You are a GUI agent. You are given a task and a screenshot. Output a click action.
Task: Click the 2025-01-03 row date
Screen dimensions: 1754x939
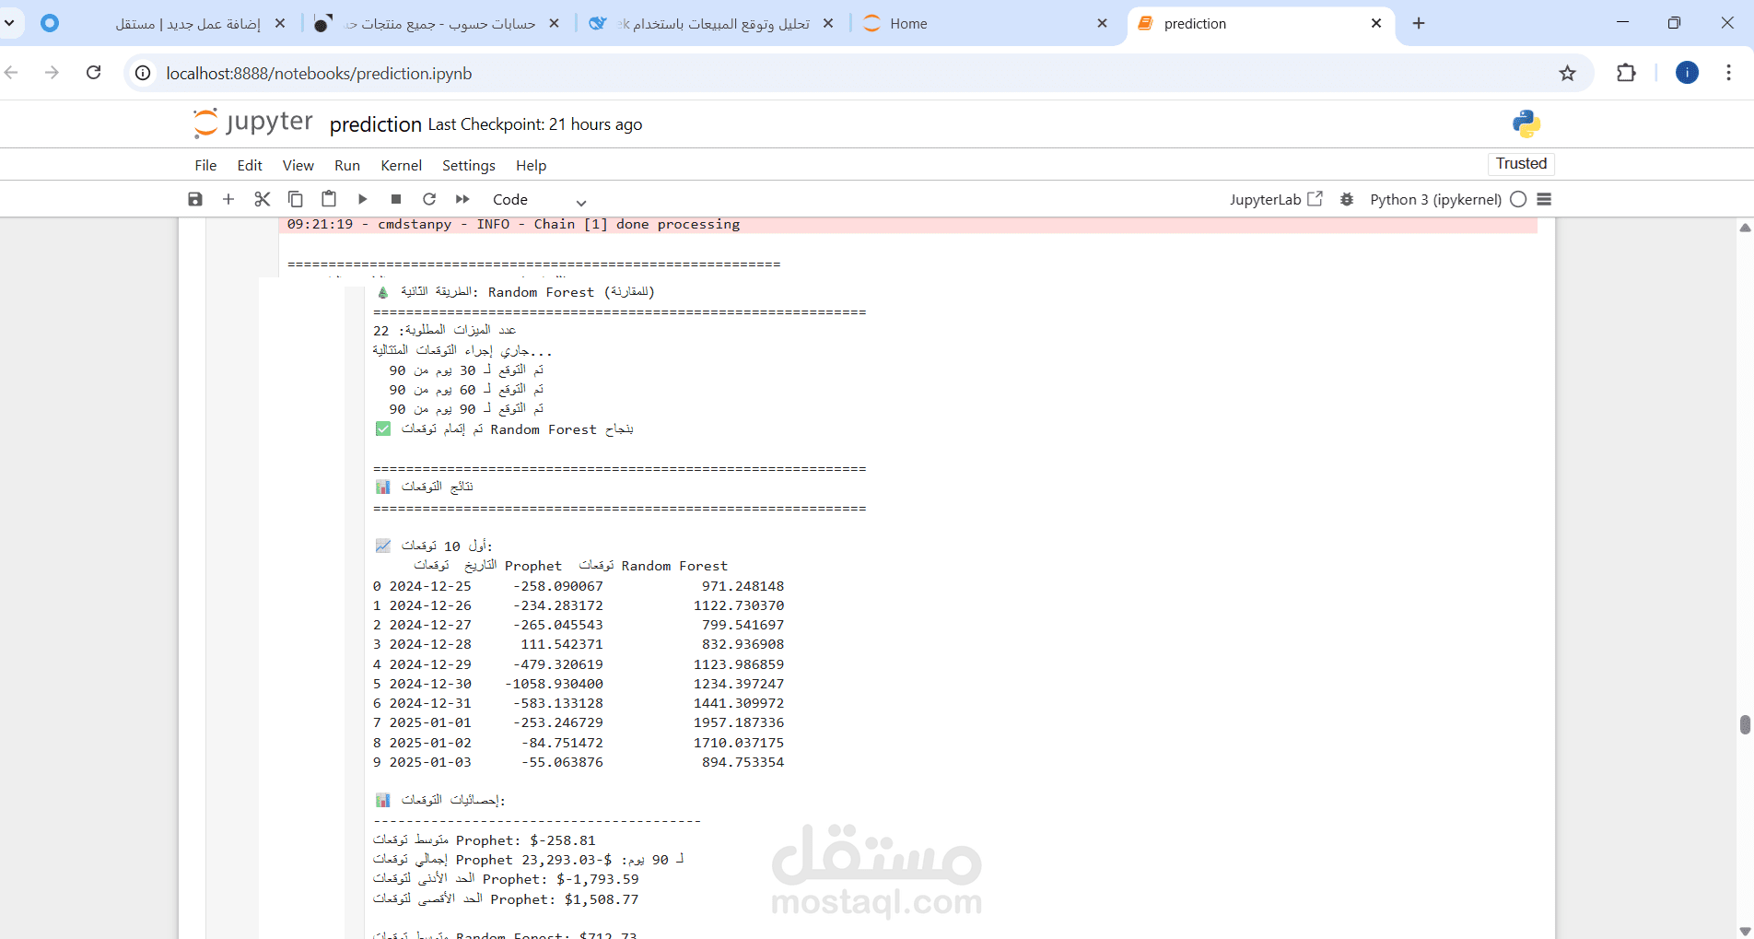(x=430, y=762)
